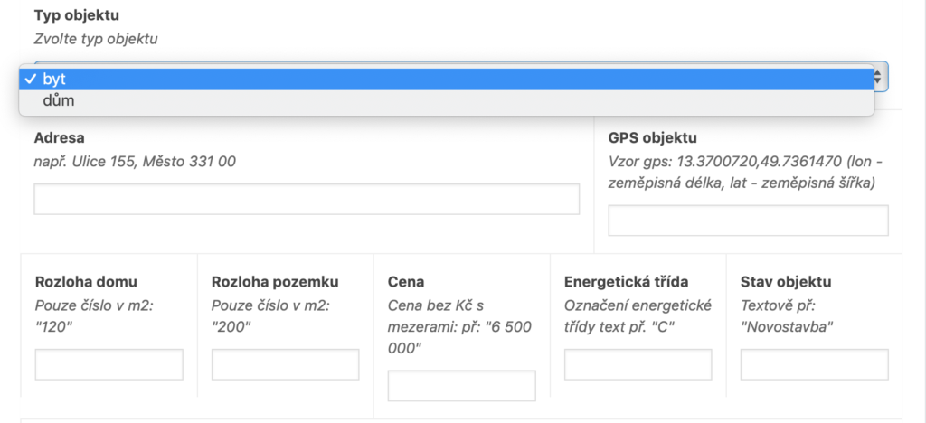Click the "např. Ulice 155" address hint
Viewport: 926px width, 423px height.
click(135, 161)
